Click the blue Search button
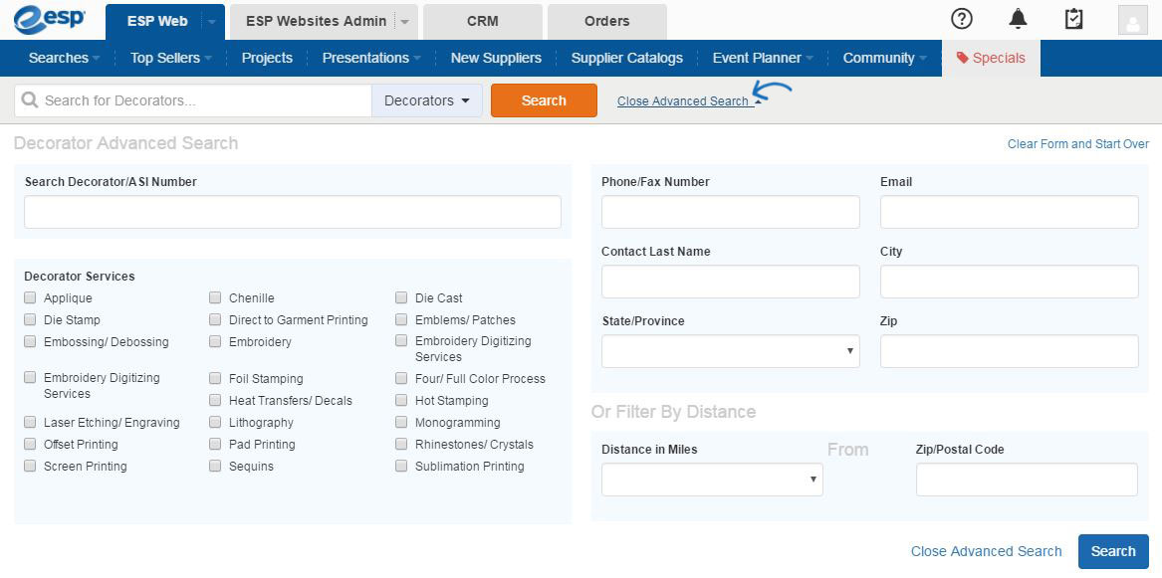This screenshot has width=1162, height=578. (x=1113, y=551)
